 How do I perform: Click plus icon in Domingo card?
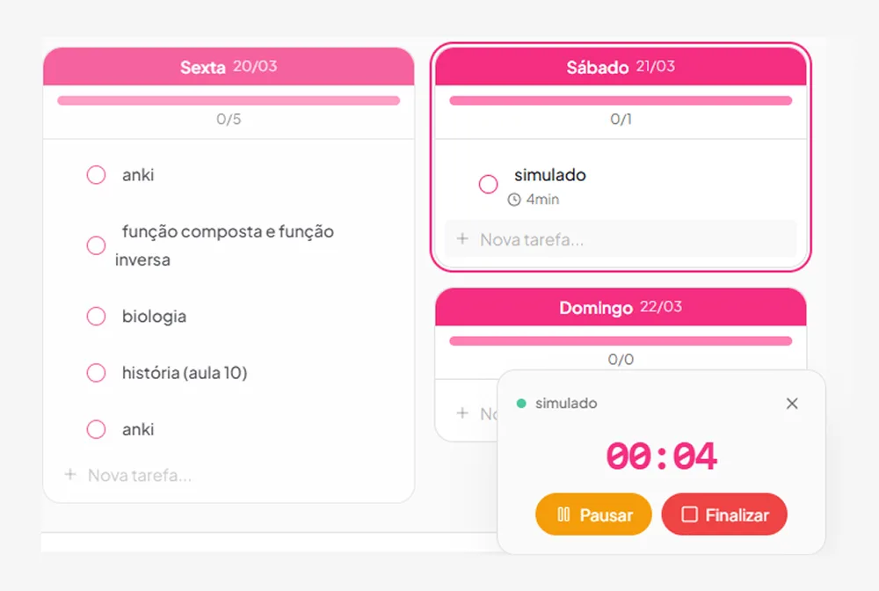tap(462, 413)
